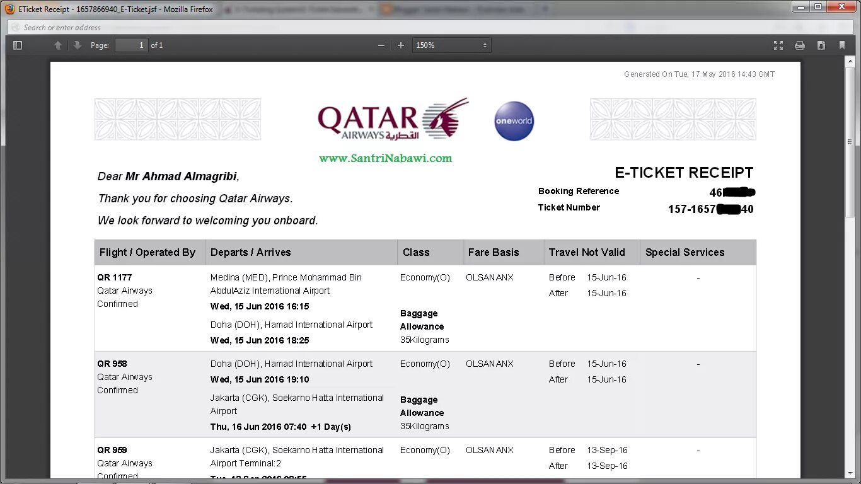861x484 pixels.
Task: Click 'After' date 15-Jun-16 in QR 1177 row
Action: (607, 293)
